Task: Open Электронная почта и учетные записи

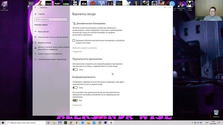Action: (x=53, y=37)
